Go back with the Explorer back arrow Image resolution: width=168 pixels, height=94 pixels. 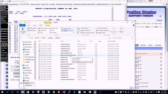[x=22, y=38]
